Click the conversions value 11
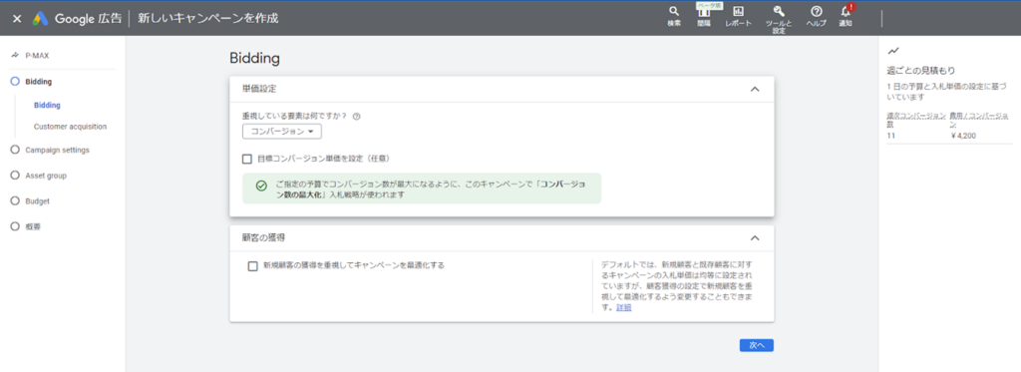 pyautogui.click(x=891, y=136)
